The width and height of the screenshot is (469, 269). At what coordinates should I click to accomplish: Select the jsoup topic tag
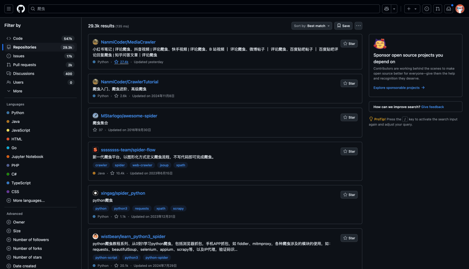click(164, 165)
